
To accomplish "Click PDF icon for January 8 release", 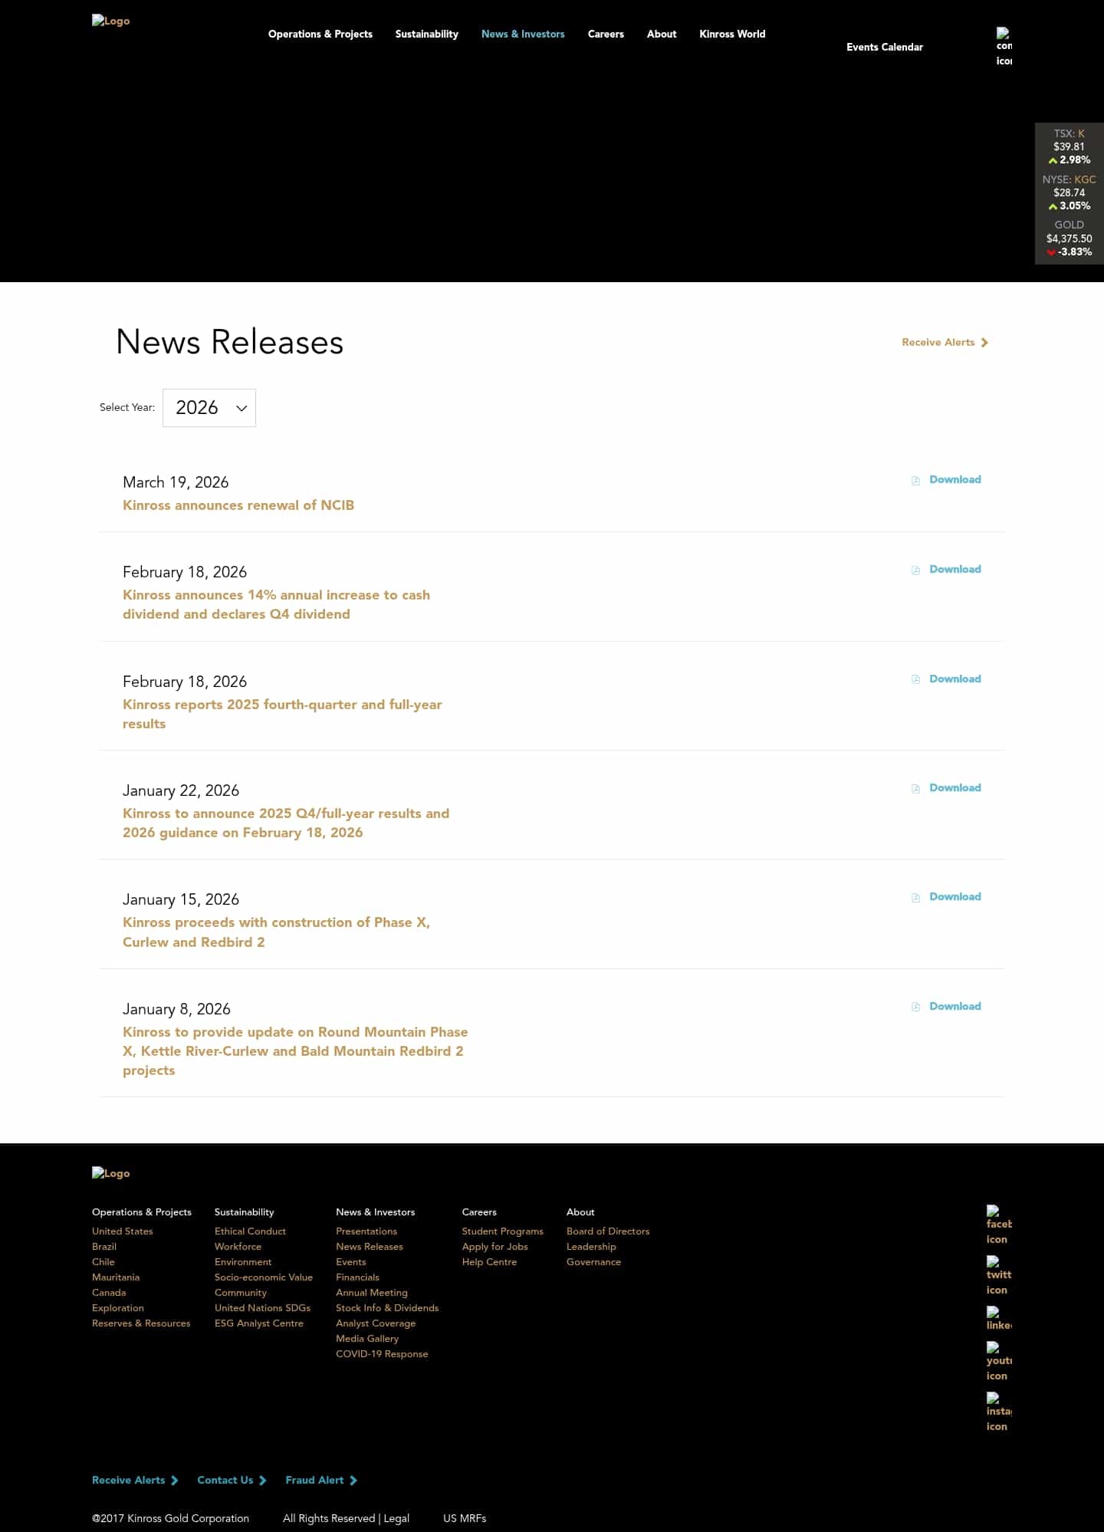I will click(x=915, y=1007).
